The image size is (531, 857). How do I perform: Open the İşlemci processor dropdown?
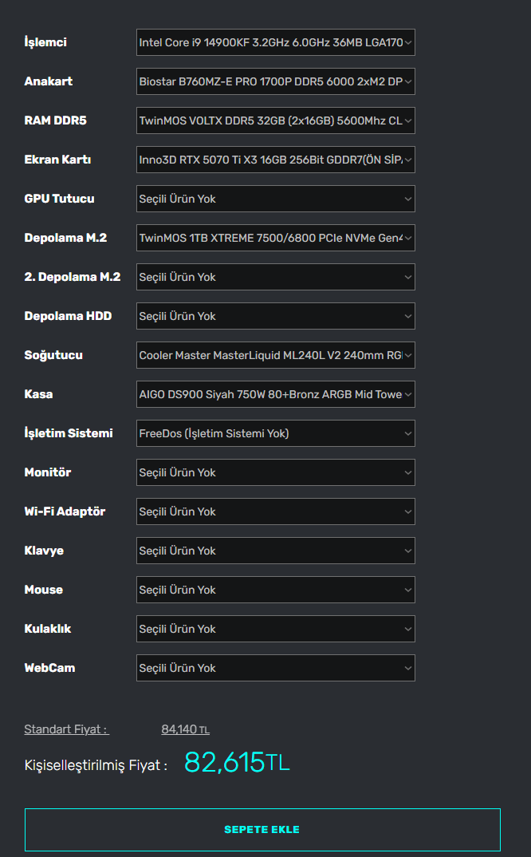pos(275,42)
